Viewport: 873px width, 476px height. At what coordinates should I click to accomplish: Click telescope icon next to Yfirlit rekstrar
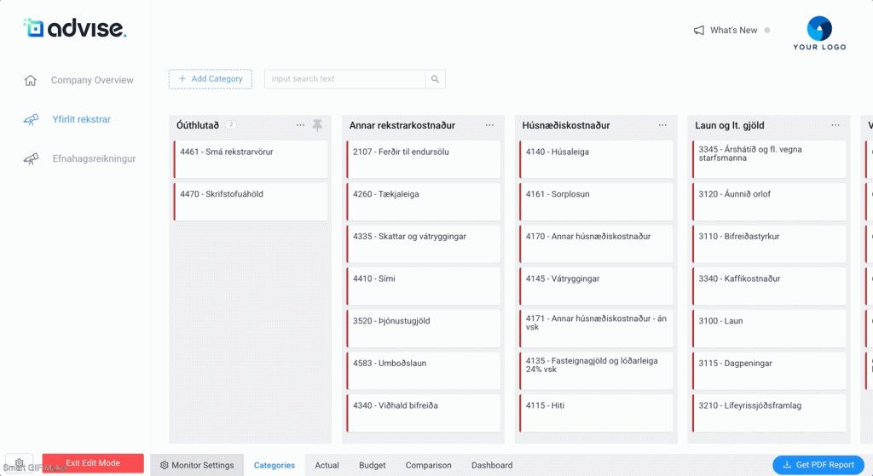tap(31, 120)
